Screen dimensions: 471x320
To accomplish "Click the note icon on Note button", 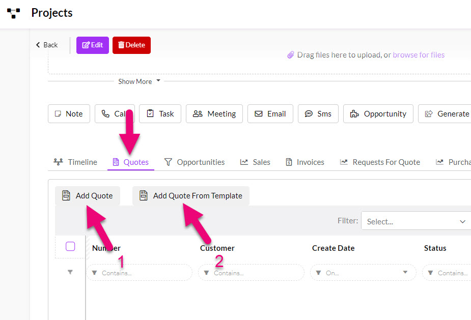I will 58,114.
